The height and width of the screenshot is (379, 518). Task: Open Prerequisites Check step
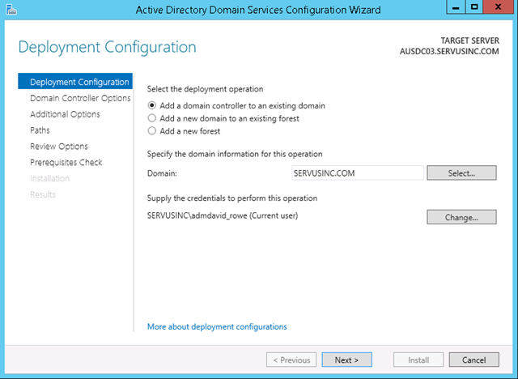66,162
